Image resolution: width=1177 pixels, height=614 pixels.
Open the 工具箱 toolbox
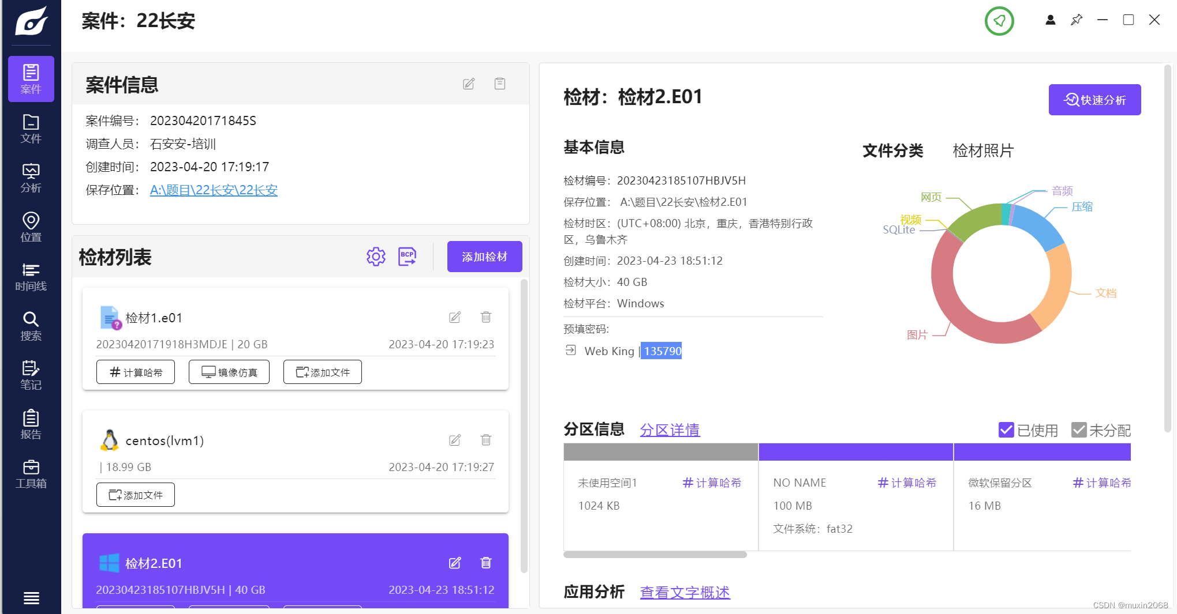pyautogui.click(x=31, y=473)
